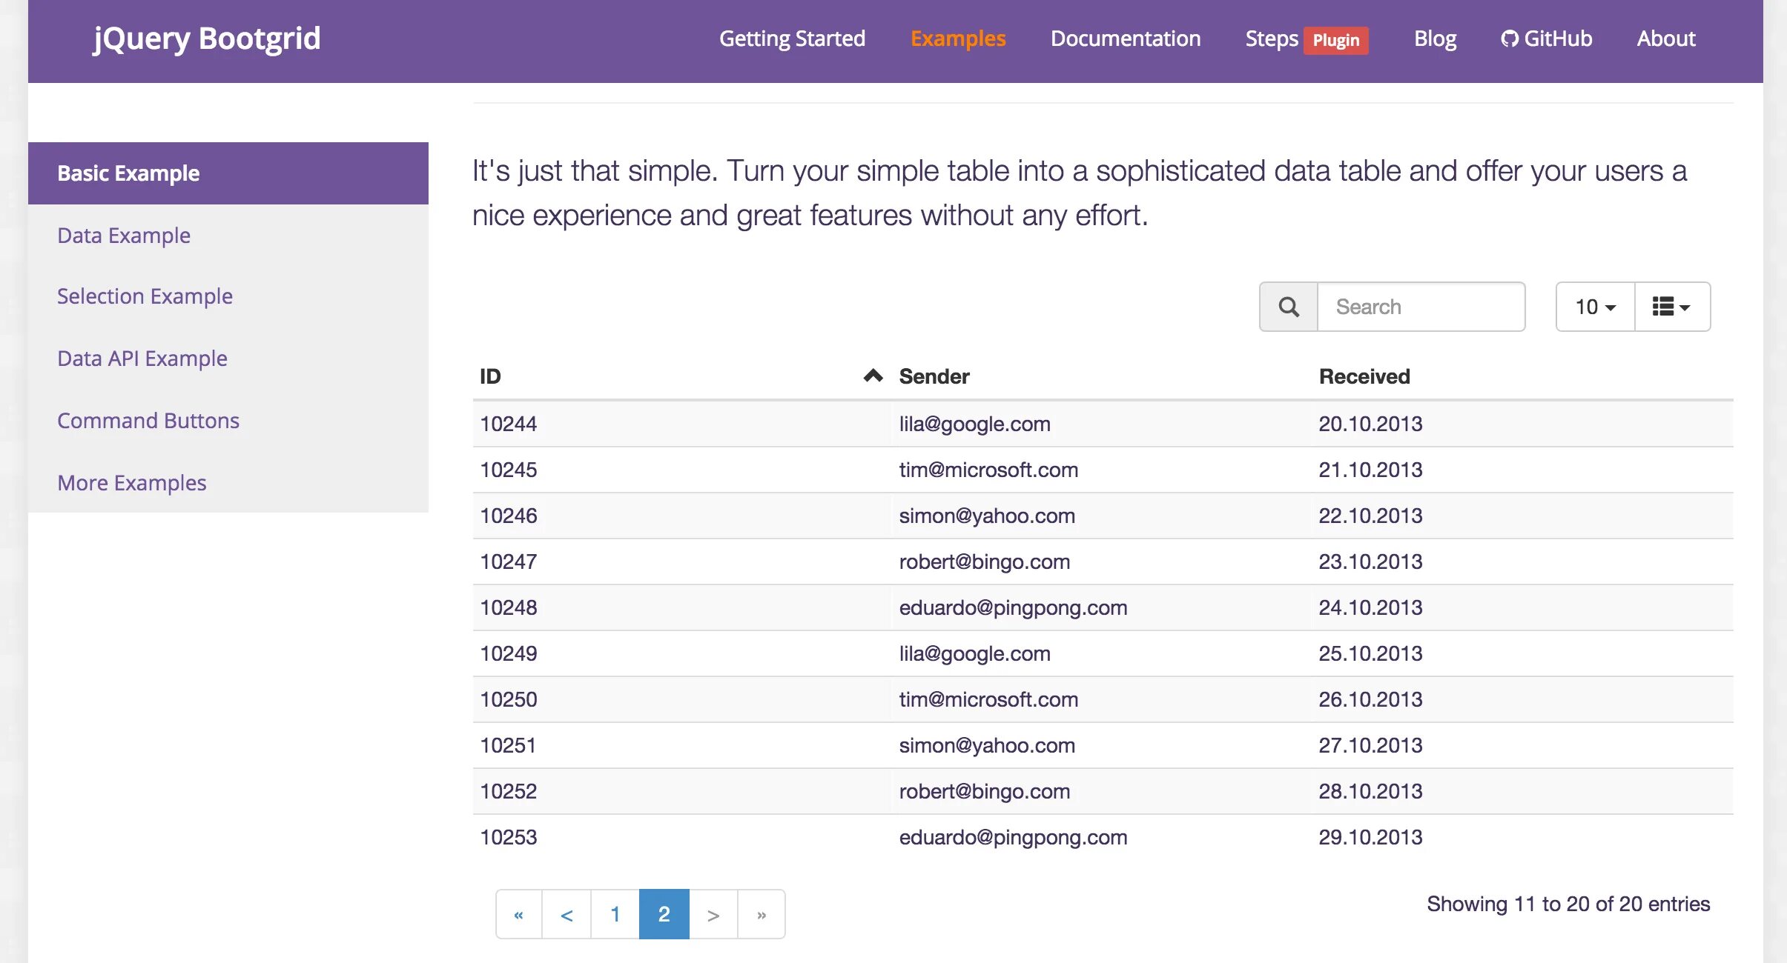Click the search magnifier icon
Screen dimensions: 1787x963
1289,307
